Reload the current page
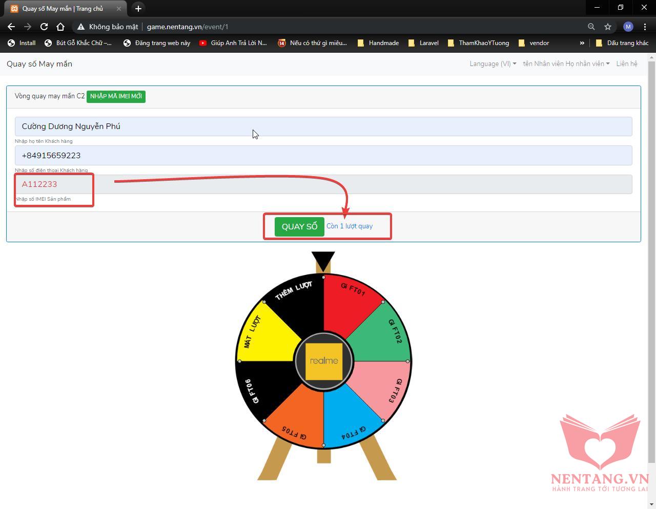656x509 pixels. [44, 27]
